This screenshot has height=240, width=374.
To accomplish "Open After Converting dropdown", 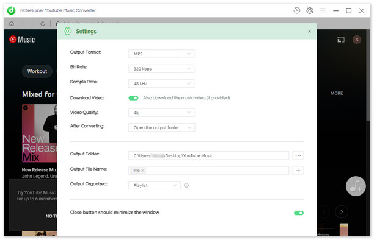I will [x=162, y=127].
